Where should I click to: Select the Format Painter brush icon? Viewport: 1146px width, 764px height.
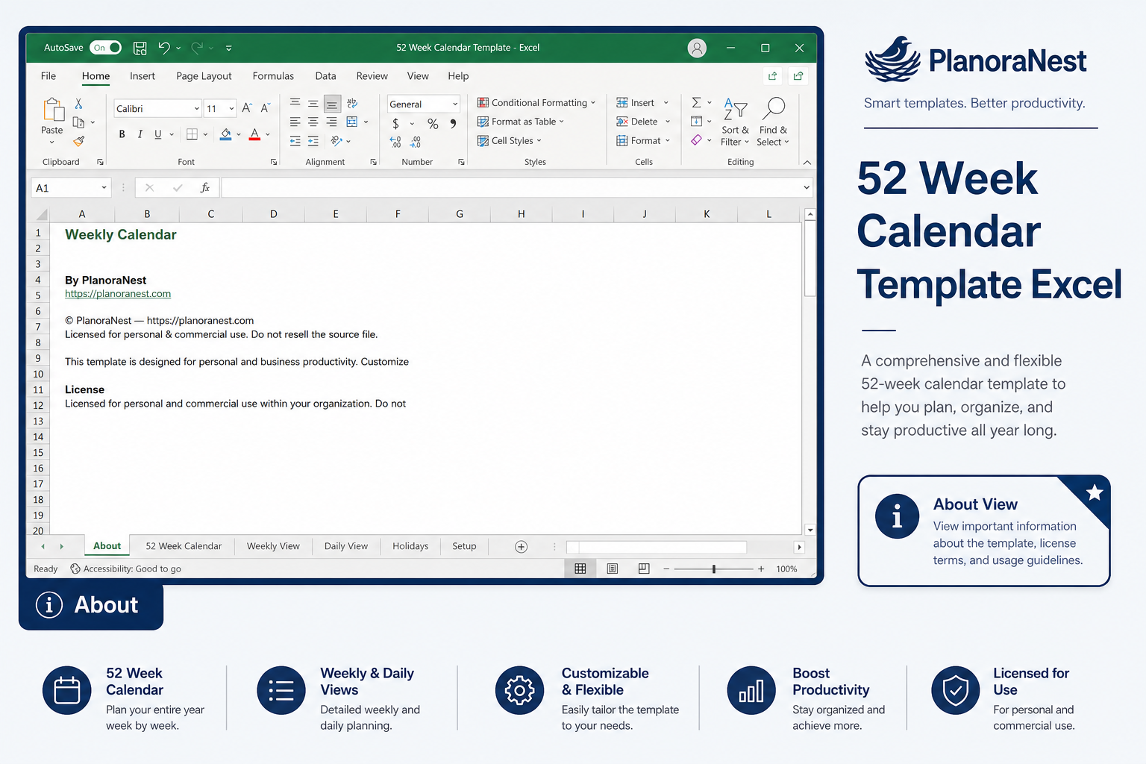(78, 140)
